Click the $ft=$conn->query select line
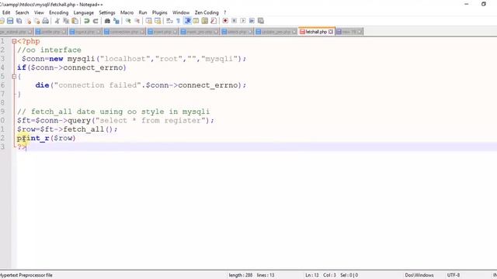Image resolution: width=497 pixels, height=279 pixels. coord(116,121)
